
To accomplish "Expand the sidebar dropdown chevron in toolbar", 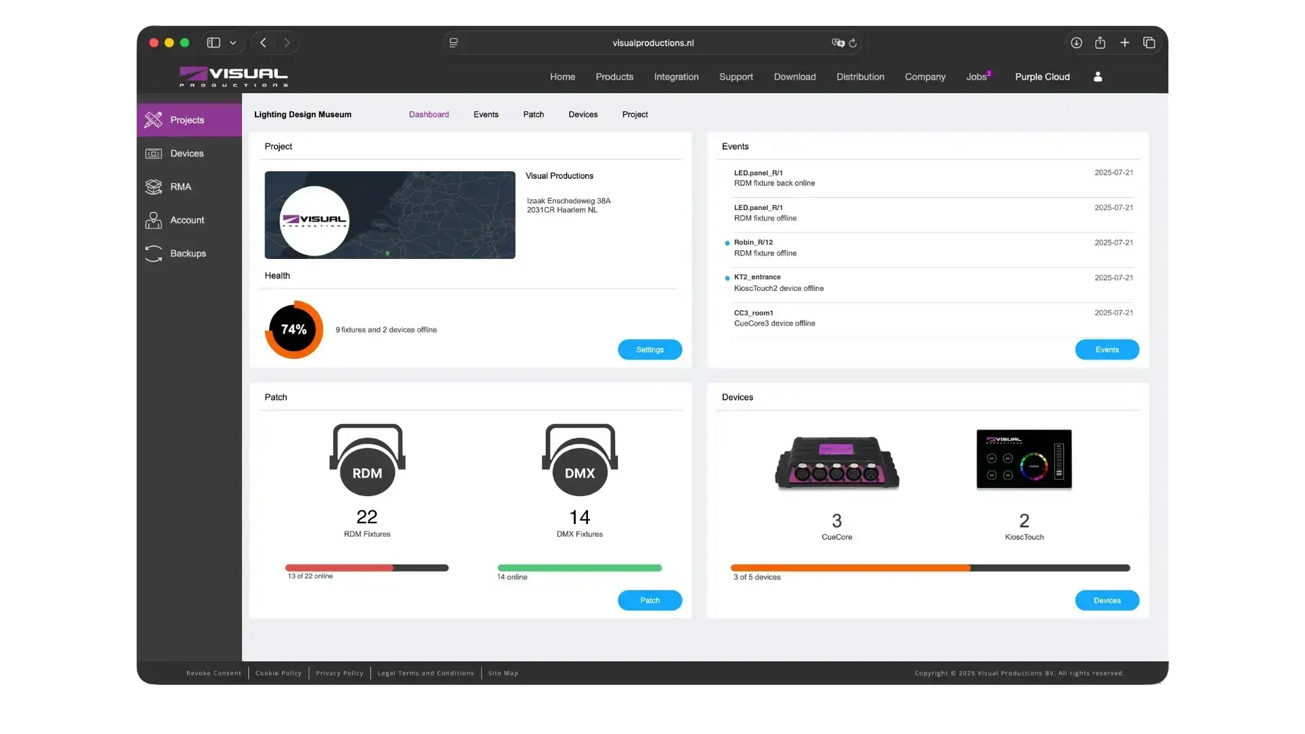I will coord(233,43).
